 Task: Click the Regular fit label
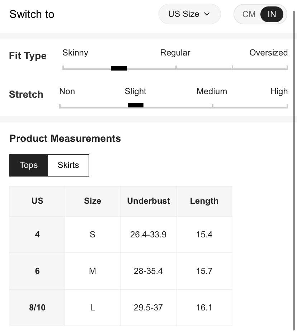tap(175, 53)
